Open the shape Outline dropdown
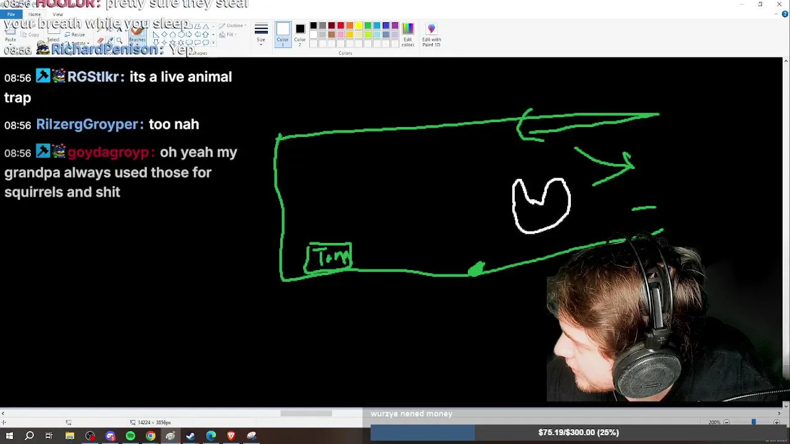Image resolution: width=790 pixels, height=444 pixels. 233,25
